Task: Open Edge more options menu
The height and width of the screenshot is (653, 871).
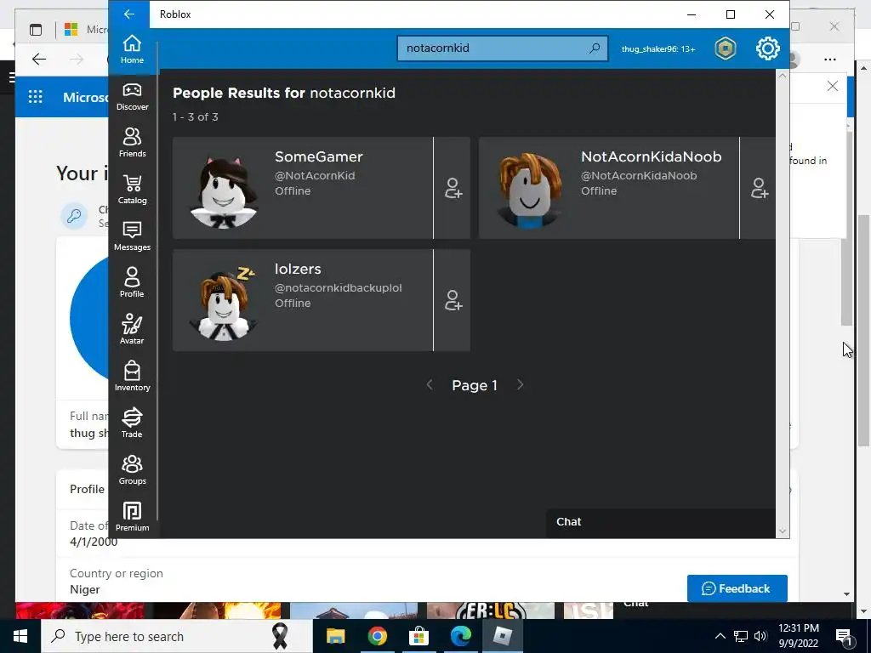Action: pos(830,60)
